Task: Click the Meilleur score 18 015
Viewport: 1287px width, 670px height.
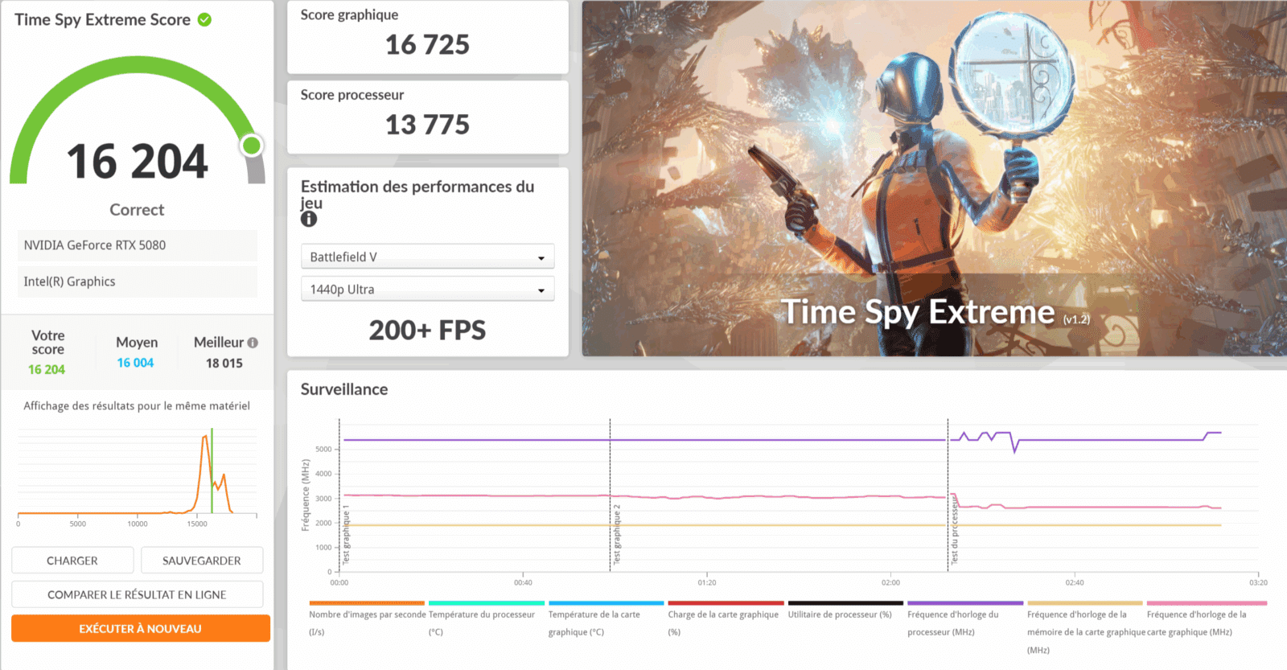Action: coord(224,363)
